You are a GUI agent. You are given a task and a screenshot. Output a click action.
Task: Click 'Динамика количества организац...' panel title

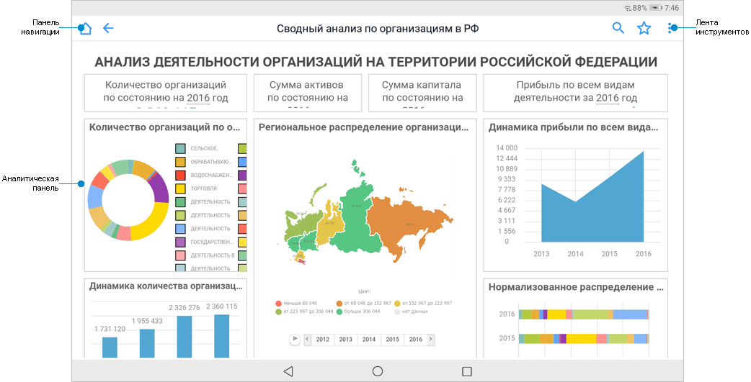[166, 286]
